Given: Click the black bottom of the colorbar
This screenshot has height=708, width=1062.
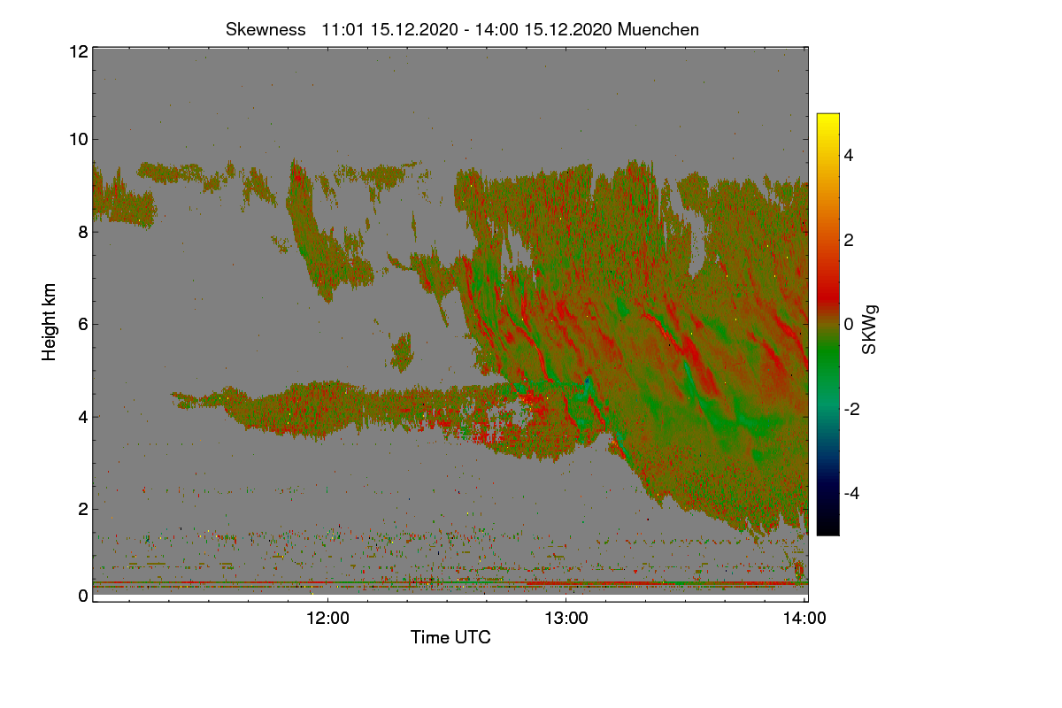Looking at the screenshot, I should [x=827, y=527].
